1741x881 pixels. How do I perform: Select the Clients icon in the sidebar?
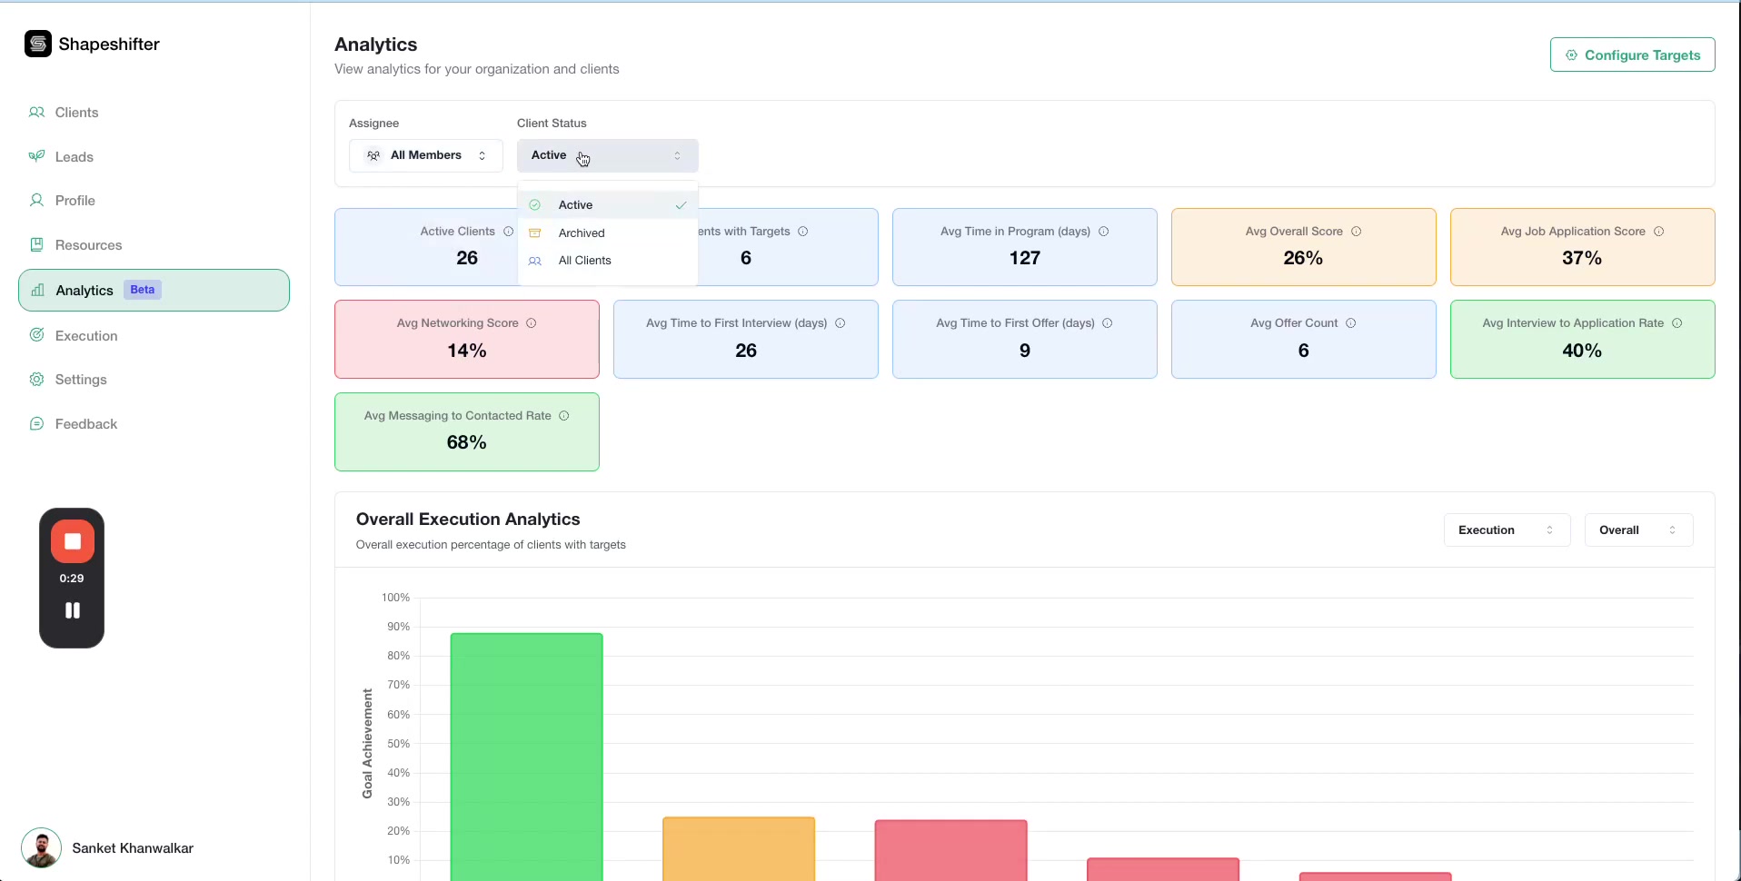[x=36, y=112]
